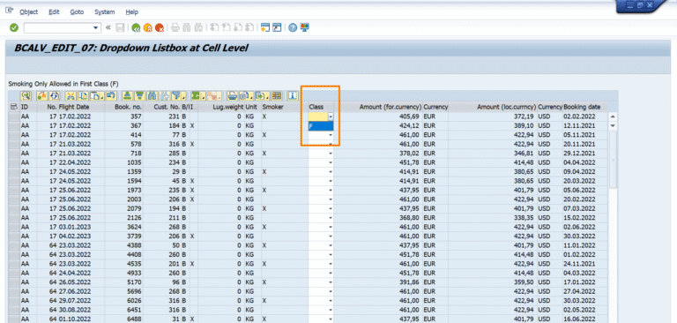This screenshot has width=677, height=323.
Task: Select the row marker for booking 357
Action: (x=13, y=116)
